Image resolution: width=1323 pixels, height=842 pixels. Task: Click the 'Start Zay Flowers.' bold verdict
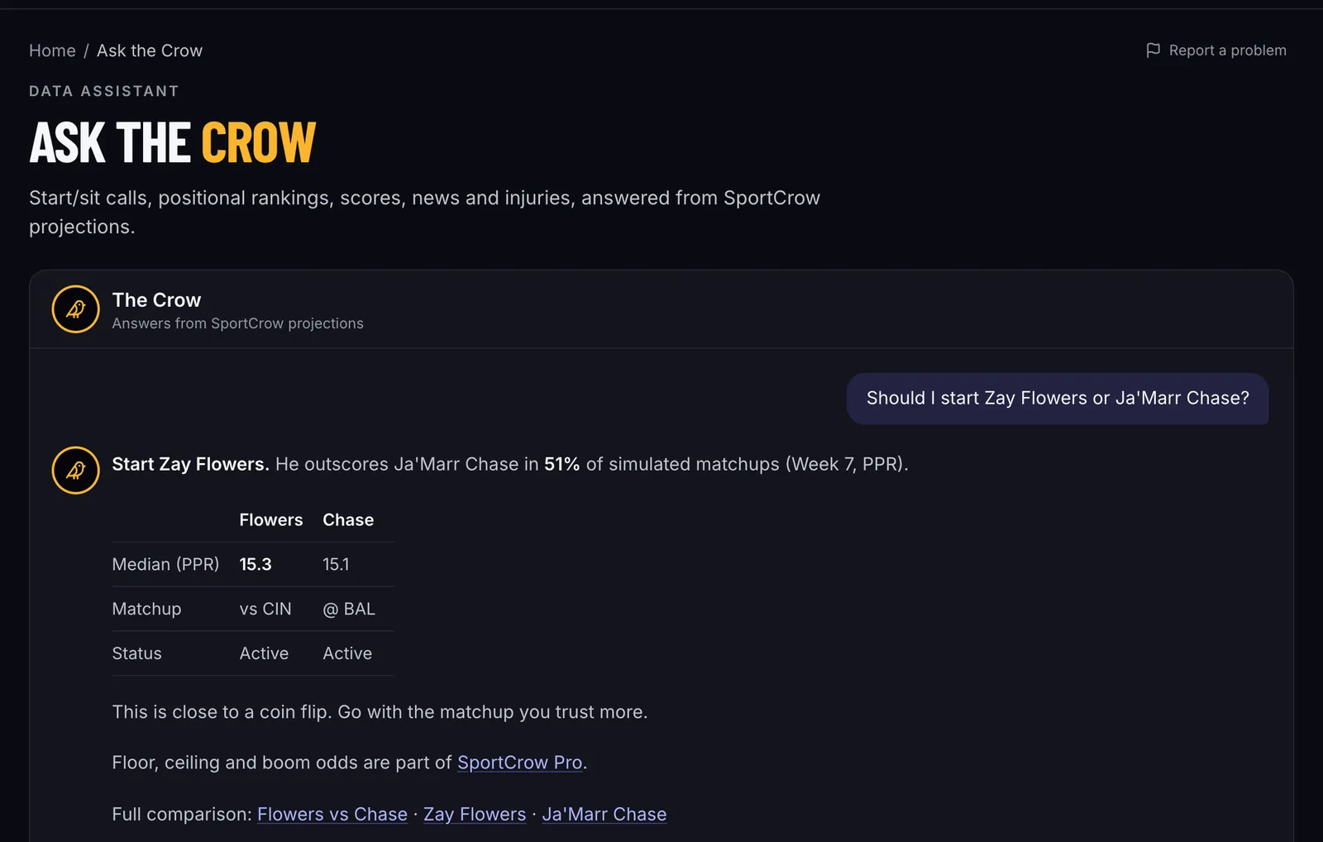[x=190, y=464]
